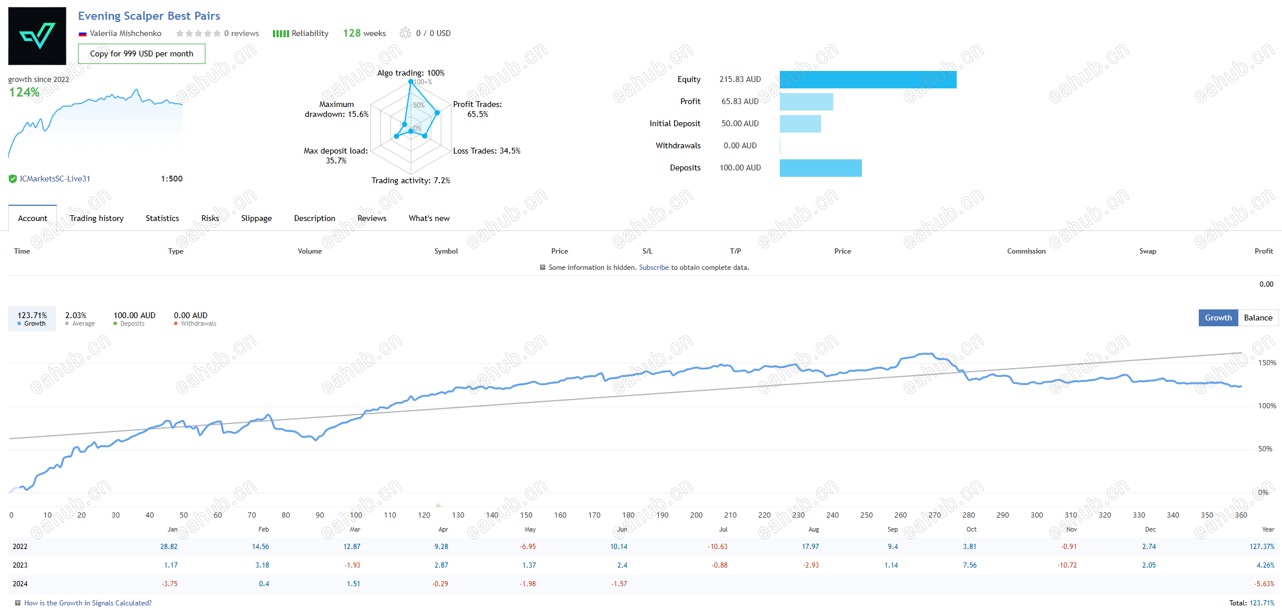Switch to the Trading history tab
The width and height of the screenshot is (1282, 613).
coord(97,218)
